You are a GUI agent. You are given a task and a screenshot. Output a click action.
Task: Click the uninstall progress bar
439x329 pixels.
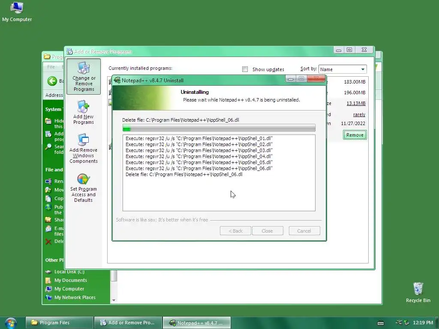coord(219,128)
